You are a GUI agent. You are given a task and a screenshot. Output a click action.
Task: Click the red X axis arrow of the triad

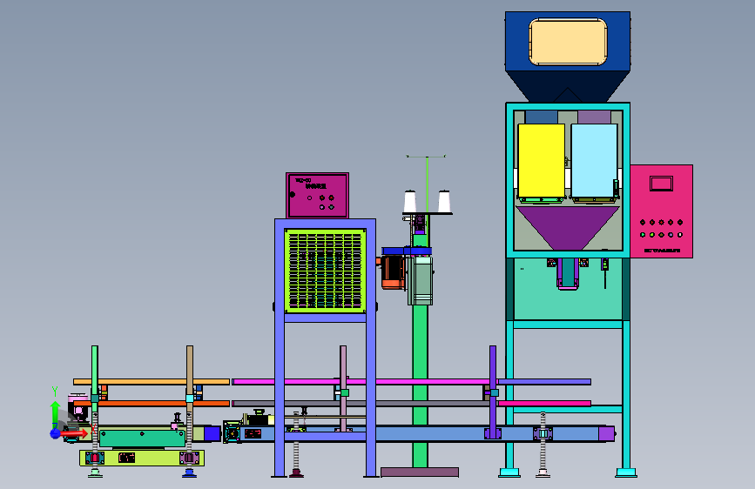[75, 433]
